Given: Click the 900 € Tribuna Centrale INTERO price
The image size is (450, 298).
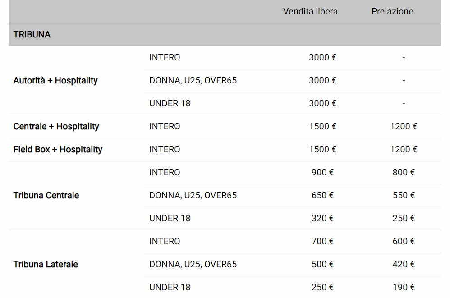Looking at the screenshot, I should [x=322, y=172].
